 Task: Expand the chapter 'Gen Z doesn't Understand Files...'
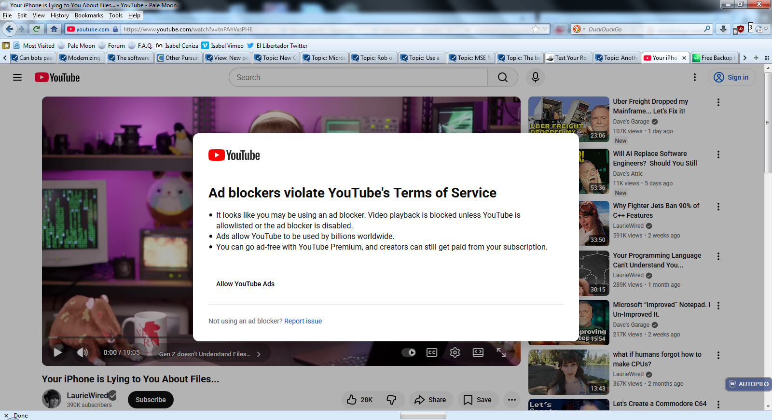click(x=210, y=354)
